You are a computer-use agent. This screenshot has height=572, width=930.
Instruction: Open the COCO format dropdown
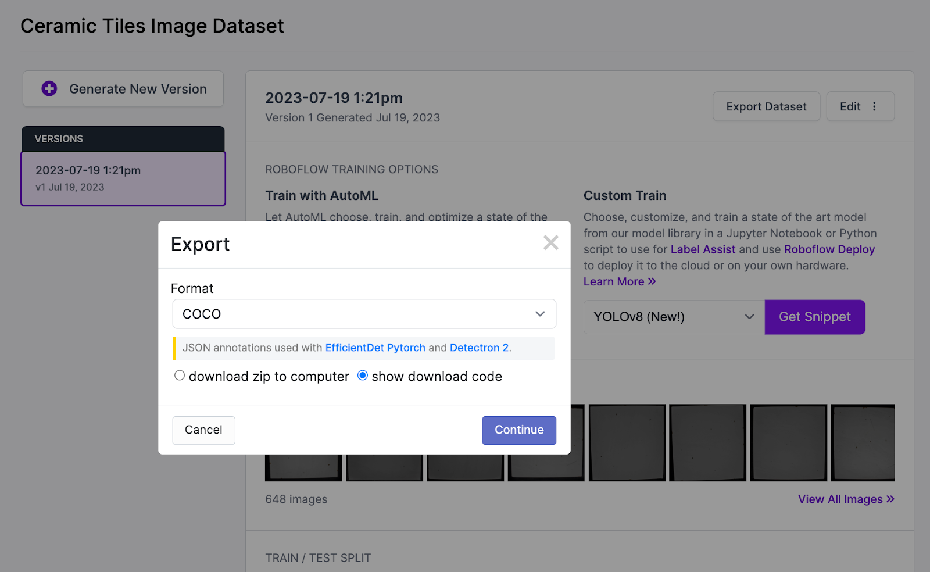tap(364, 314)
